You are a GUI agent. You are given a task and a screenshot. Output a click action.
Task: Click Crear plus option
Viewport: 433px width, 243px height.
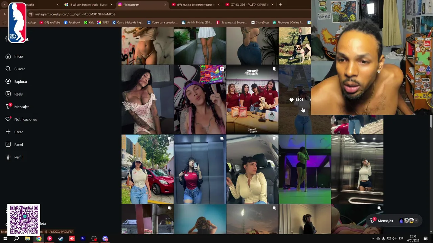(x=14, y=132)
